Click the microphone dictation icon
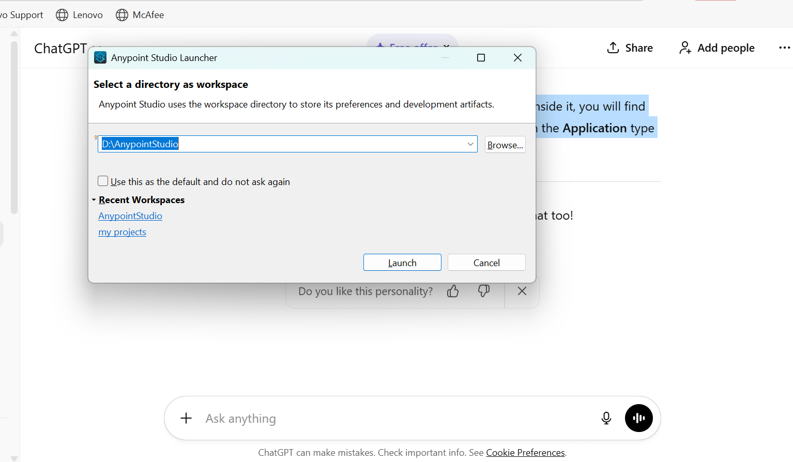 click(606, 418)
